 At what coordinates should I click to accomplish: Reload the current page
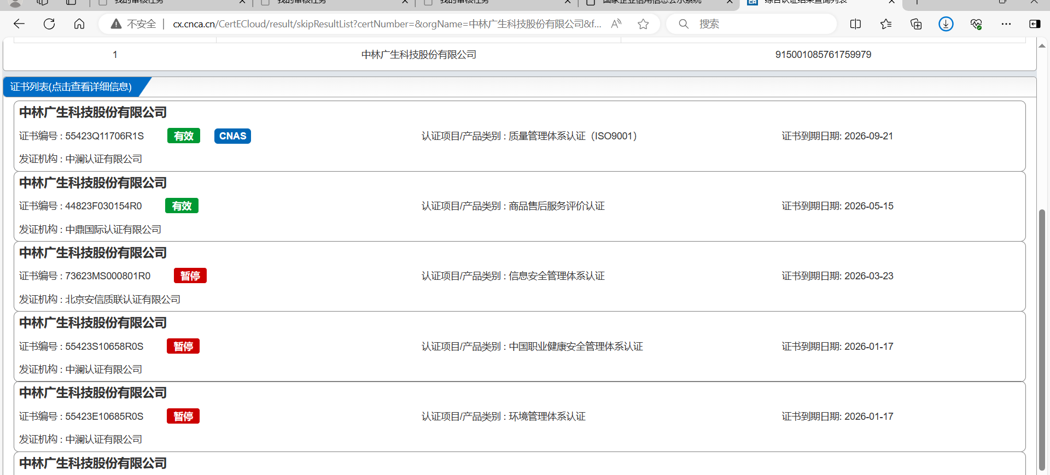pos(49,24)
